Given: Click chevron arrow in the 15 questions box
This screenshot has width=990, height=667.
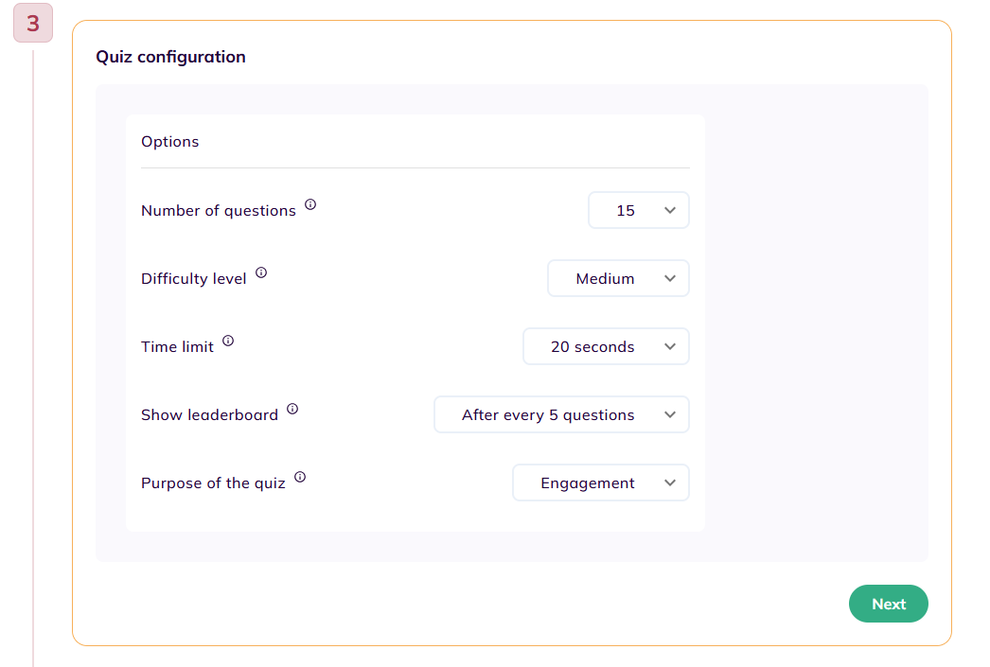Looking at the screenshot, I should coord(670,210).
